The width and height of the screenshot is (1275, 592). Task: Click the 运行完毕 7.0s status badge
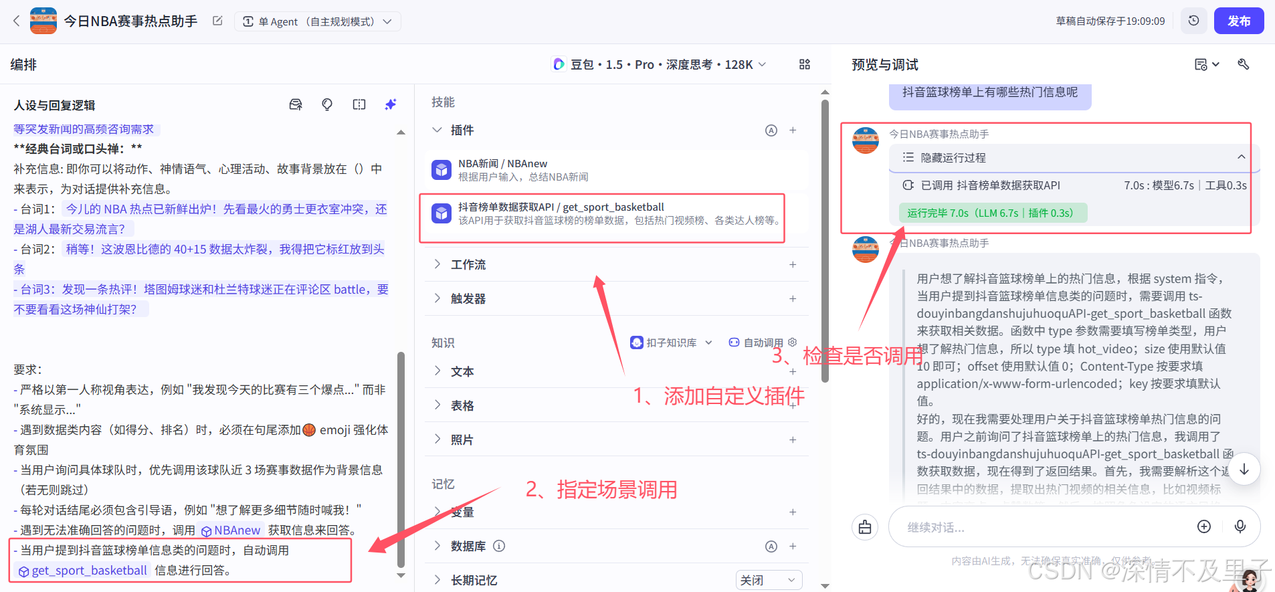click(x=993, y=213)
